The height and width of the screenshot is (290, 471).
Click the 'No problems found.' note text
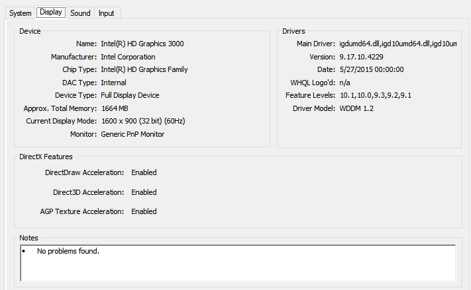pyautogui.click(x=68, y=252)
